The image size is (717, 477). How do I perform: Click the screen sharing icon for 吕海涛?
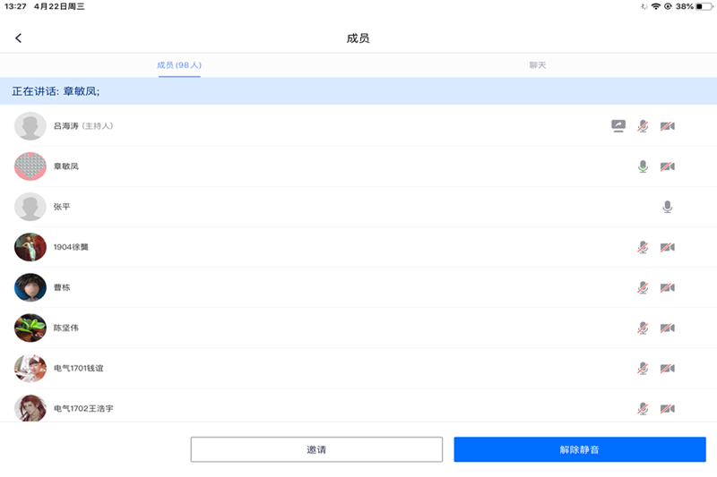tap(618, 126)
